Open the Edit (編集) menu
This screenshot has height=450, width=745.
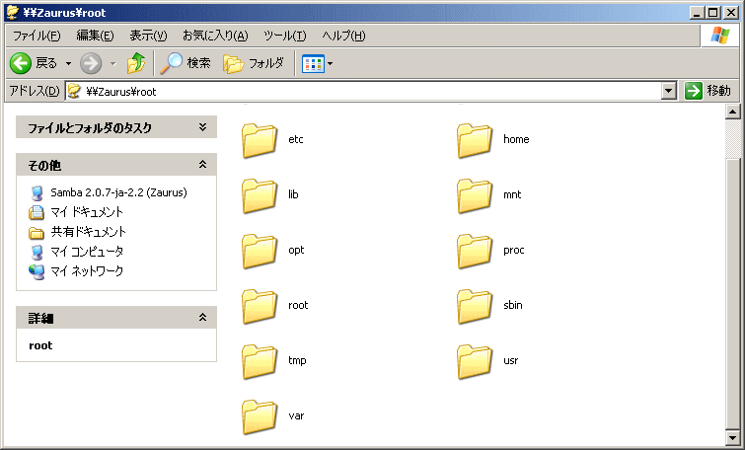[95, 36]
